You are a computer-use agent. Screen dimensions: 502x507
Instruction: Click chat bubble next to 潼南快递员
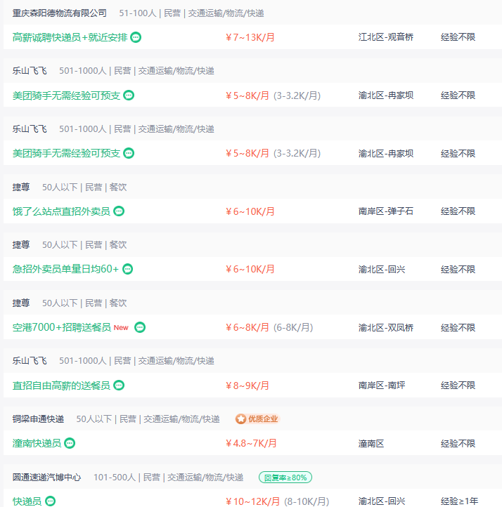pos(70,443)
